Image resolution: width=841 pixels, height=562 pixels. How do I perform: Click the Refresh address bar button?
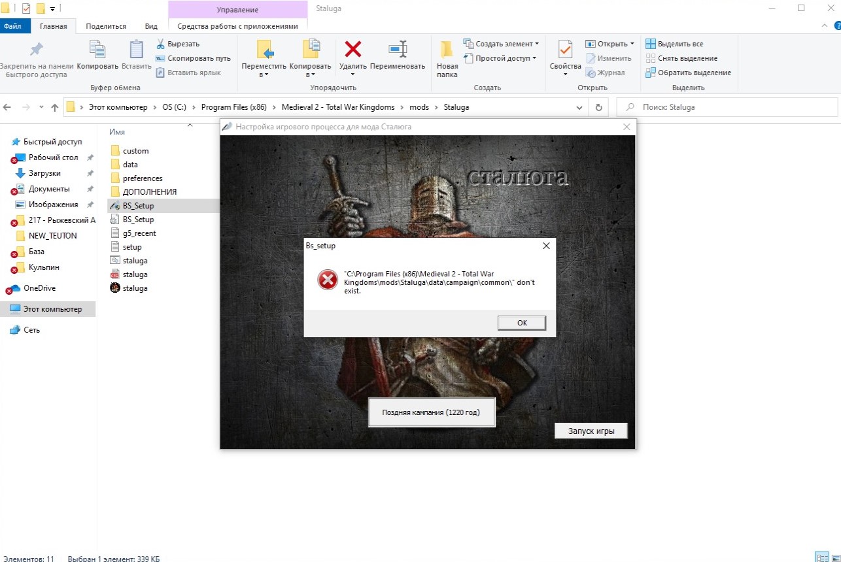coord(598,107)
